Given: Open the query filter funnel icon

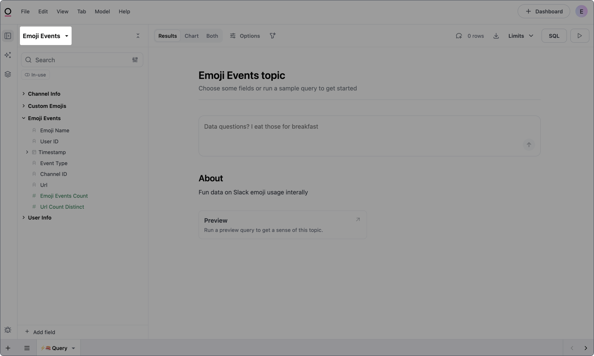Looking at the screenshot, I should pyautogui.click(x=272, y=36).
